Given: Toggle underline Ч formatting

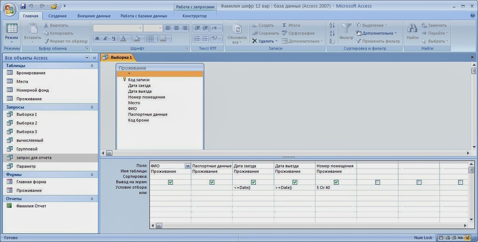Looking at the screenshot, I should click(x=114, y=39).
